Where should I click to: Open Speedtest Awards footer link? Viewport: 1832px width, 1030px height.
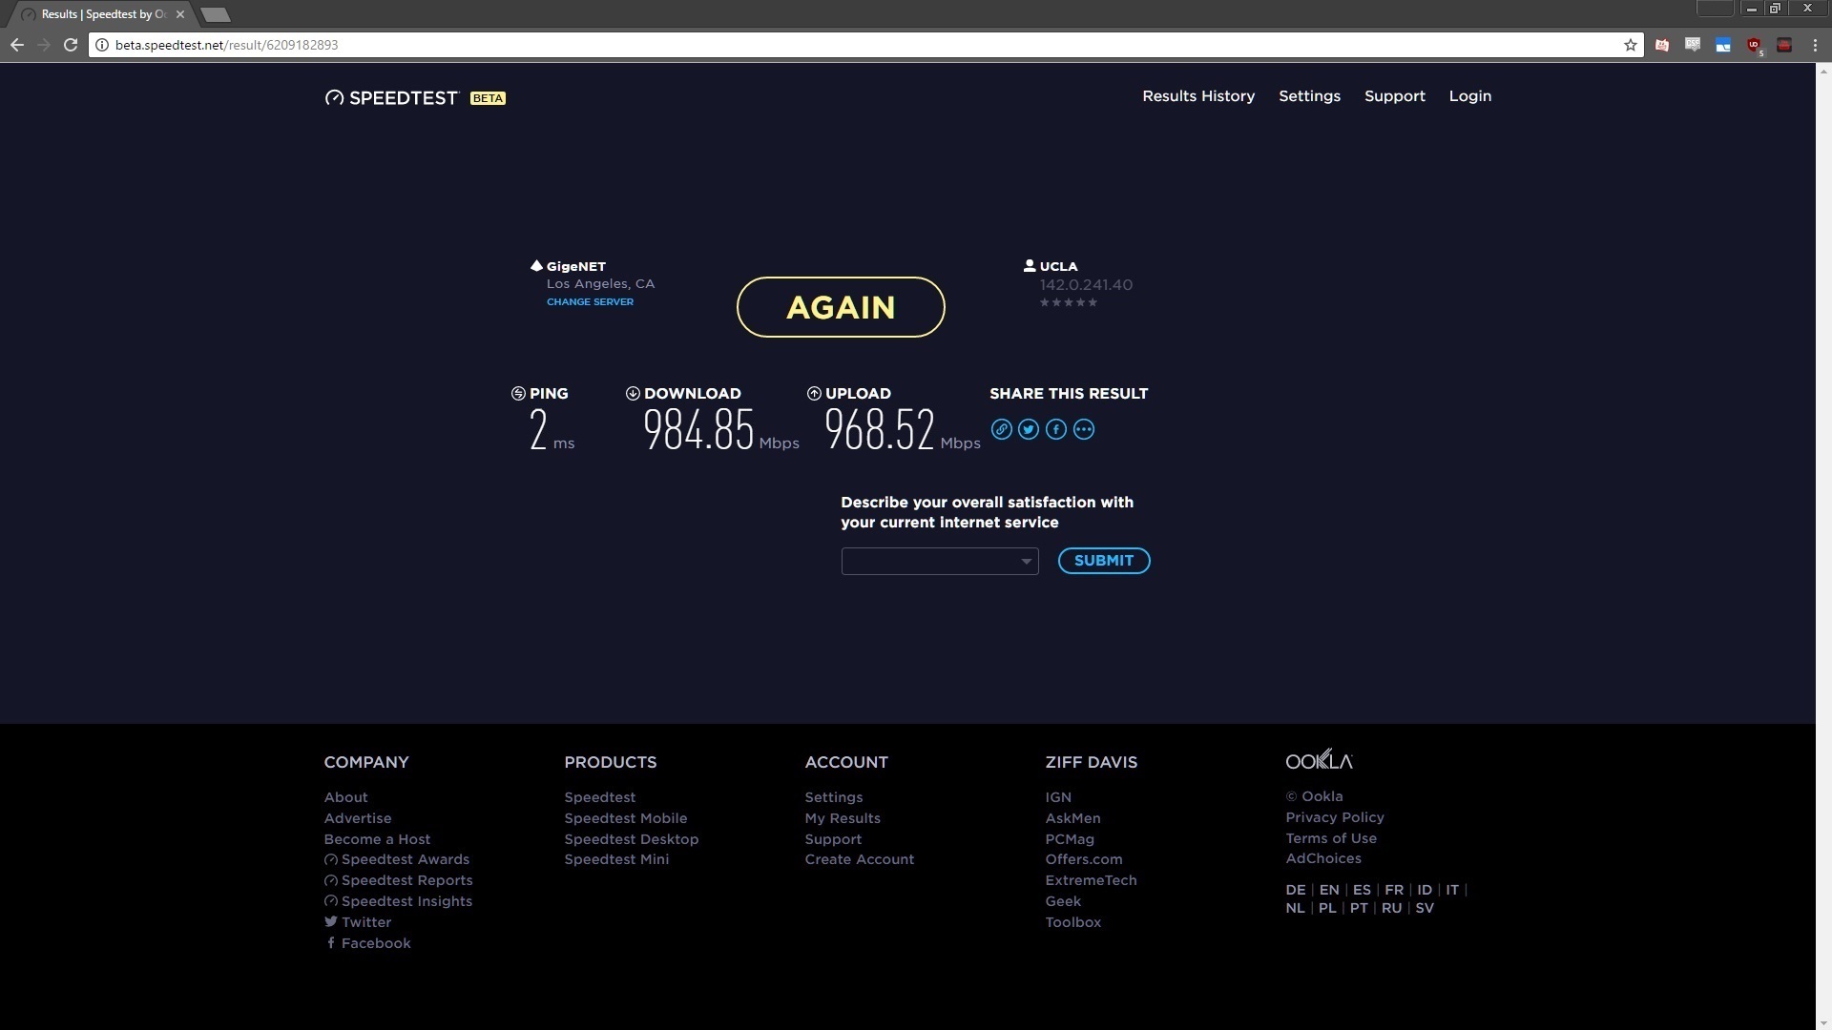click(405, 859)
